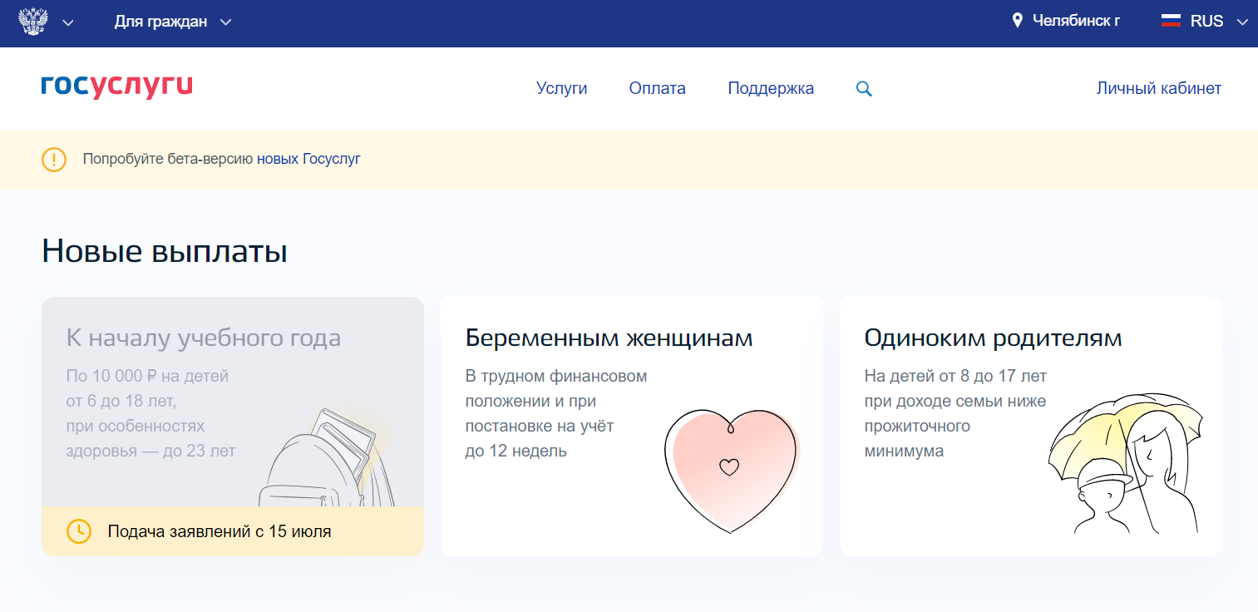Open Личный кабинет

[1158, 88]
